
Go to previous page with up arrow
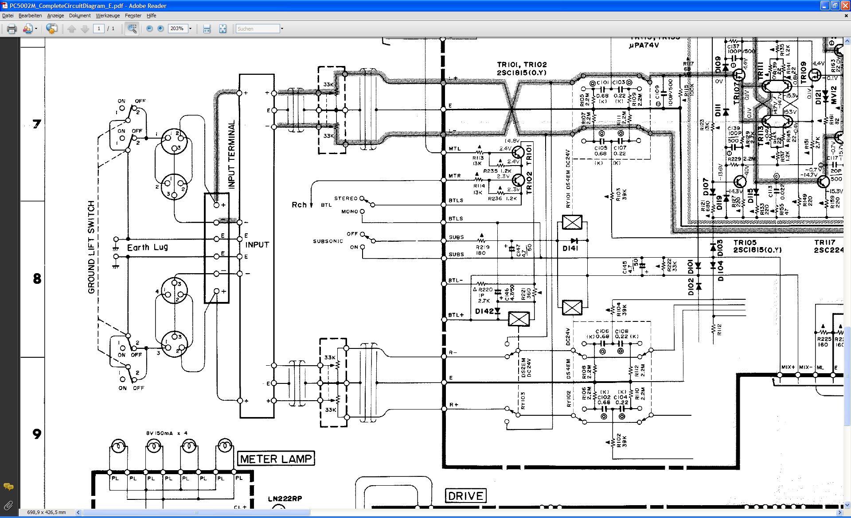pos(72,29)
